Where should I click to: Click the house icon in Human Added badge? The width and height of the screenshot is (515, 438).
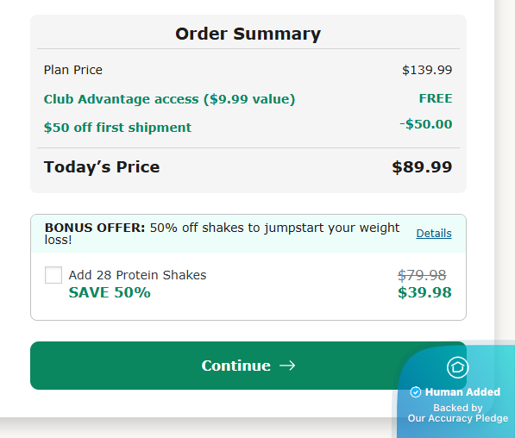(x=457, y=367)
